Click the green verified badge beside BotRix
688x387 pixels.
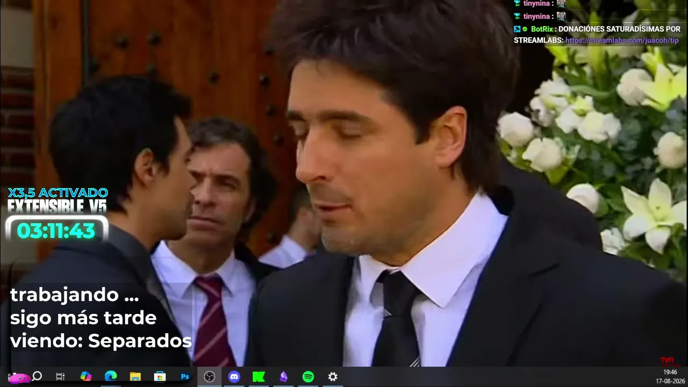525,29
